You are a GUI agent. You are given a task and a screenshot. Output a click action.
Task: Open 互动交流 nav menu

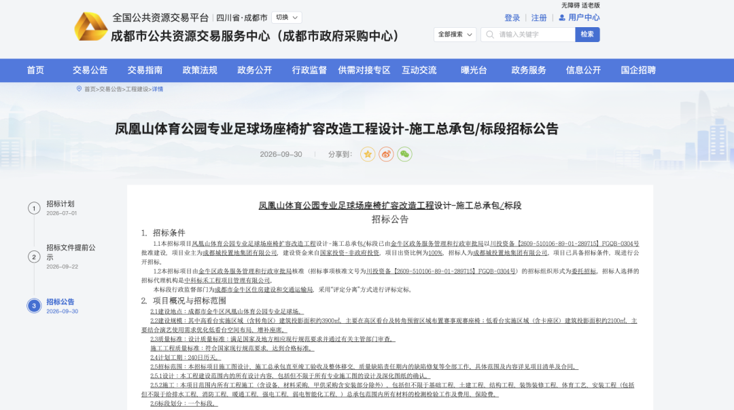click(x=419, y=70)
